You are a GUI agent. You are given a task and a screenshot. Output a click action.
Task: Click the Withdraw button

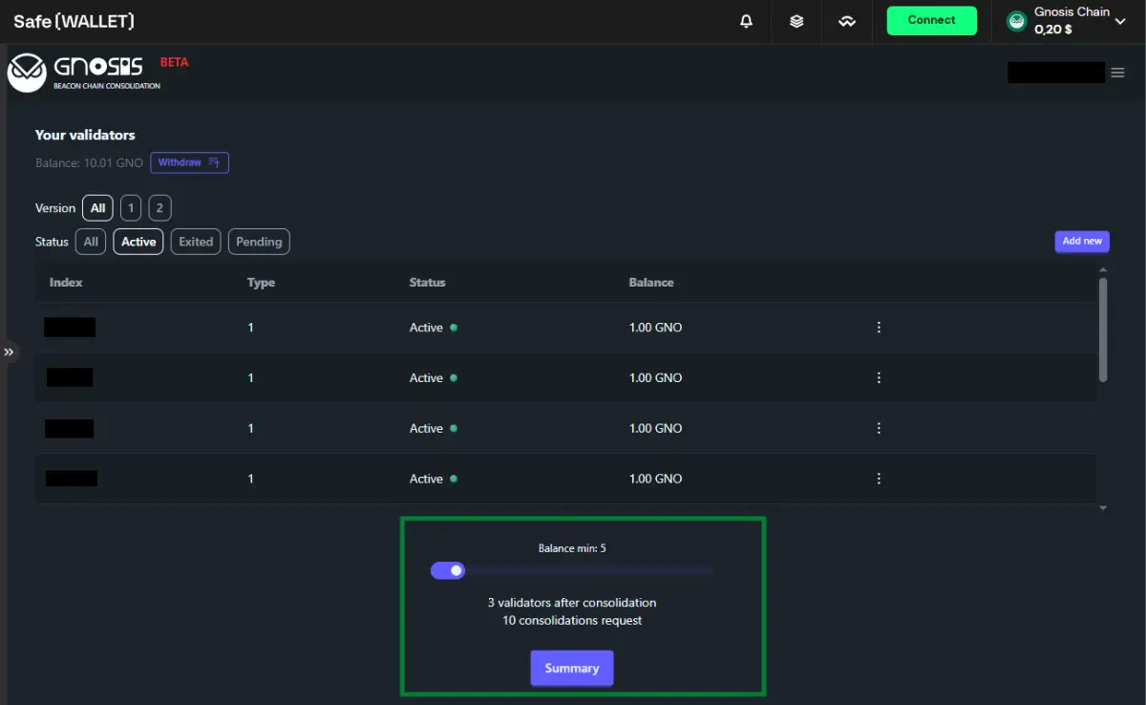189,162
